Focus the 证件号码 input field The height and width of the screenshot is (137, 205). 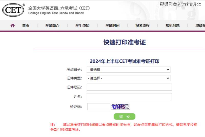(129, 87)
